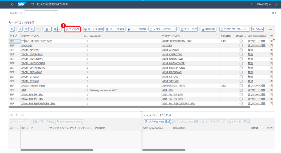This screenshot has width=281, height=154.
Task: Toggle OAuth checkbox for ACM_MNTNCONTR row
Action: coord(241,63)
